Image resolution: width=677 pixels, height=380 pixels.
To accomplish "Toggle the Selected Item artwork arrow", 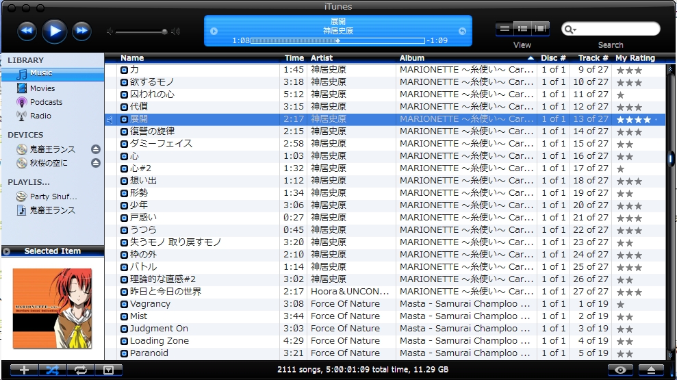I will (x=6, y=251).
